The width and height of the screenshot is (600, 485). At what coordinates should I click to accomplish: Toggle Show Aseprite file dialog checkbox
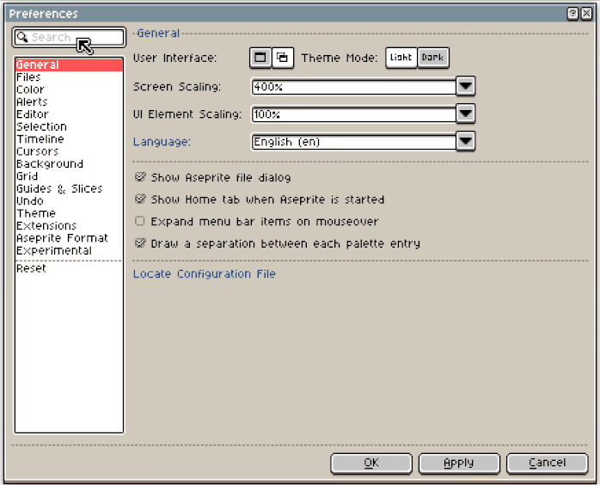(x=140, y=177)
